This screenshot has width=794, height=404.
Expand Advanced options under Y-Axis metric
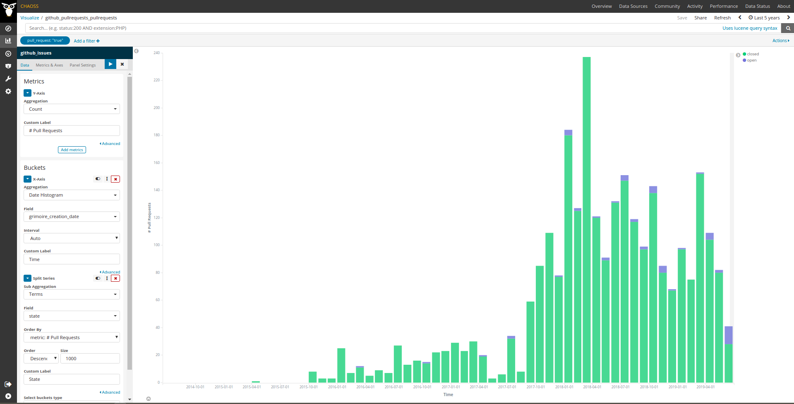[x=110, y=144]
